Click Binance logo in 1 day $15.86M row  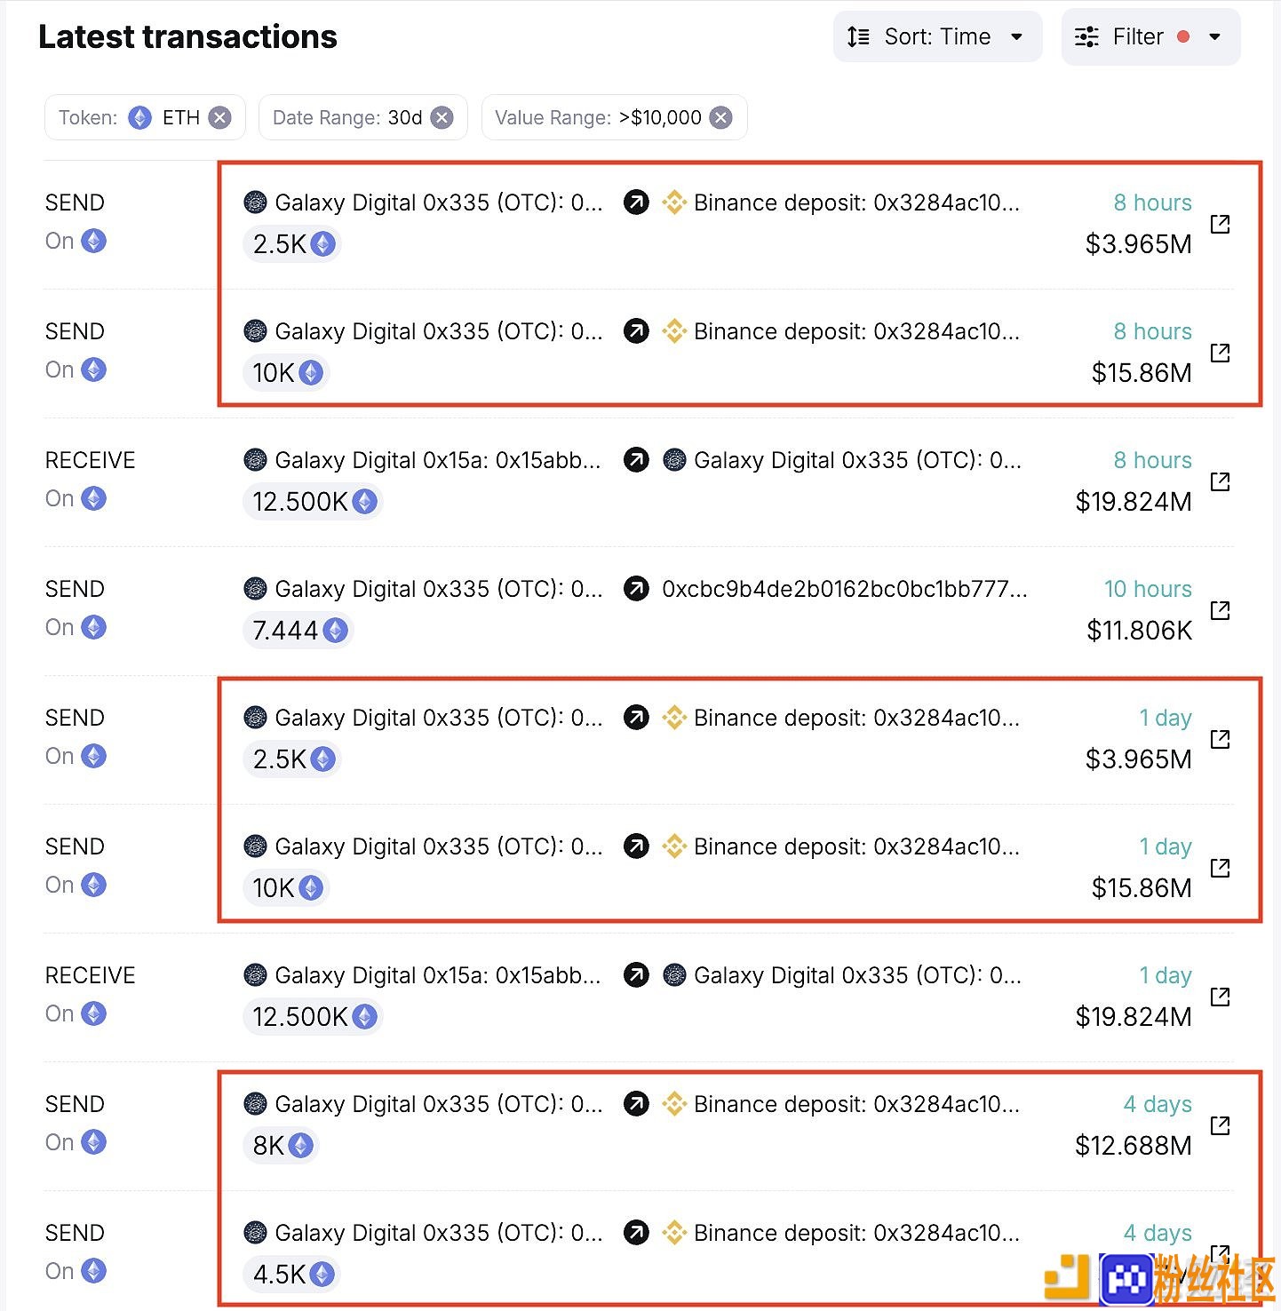(x=674, y=846)
